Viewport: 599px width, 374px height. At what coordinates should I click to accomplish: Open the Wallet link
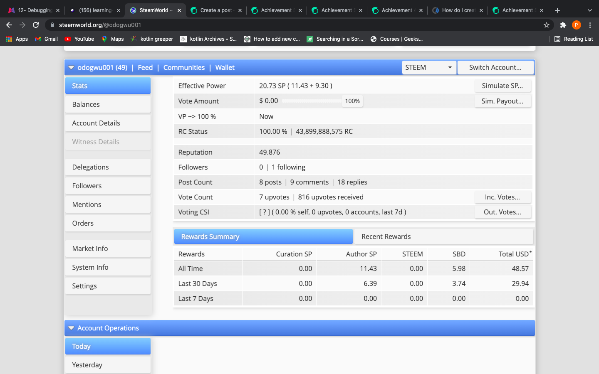pyautogui.click(x=225, y=67)
